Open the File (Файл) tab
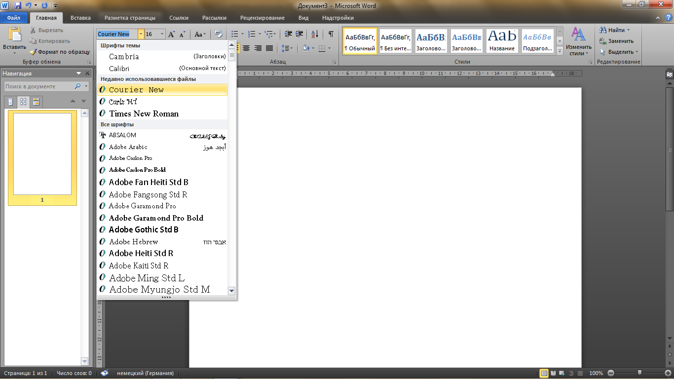The image size is (674, 379). (x=14, y=18)
